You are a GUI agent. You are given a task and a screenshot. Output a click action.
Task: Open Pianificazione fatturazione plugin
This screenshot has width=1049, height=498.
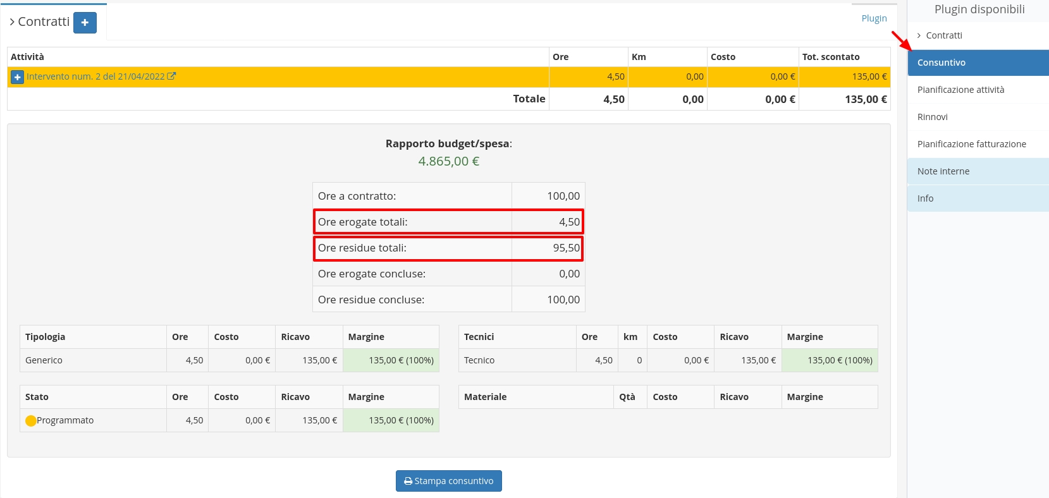pyautogui.click(x=971, y=144)
